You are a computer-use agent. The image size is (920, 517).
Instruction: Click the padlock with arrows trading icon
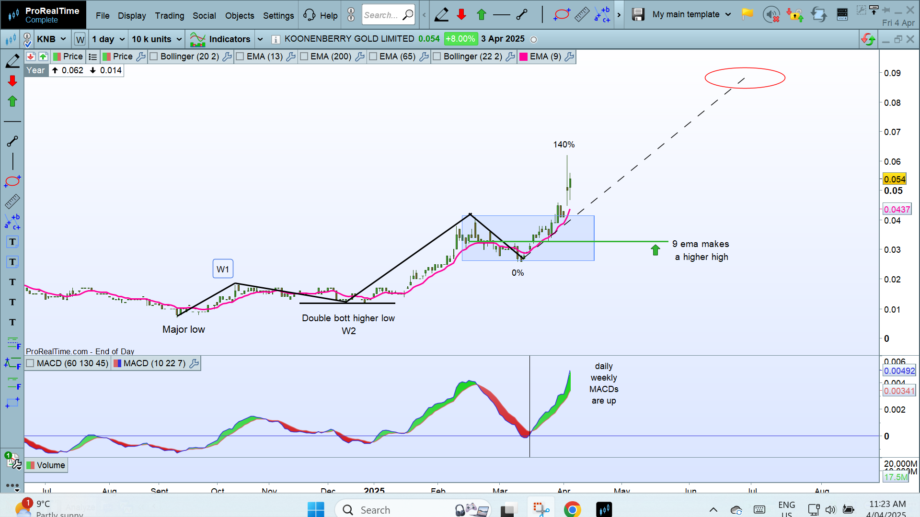[795, 15]
